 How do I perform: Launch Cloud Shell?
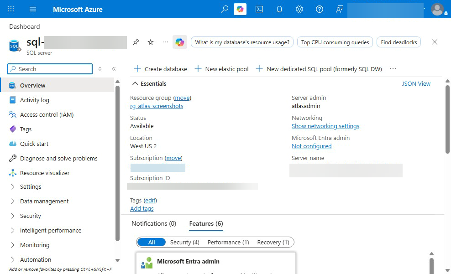259,9
